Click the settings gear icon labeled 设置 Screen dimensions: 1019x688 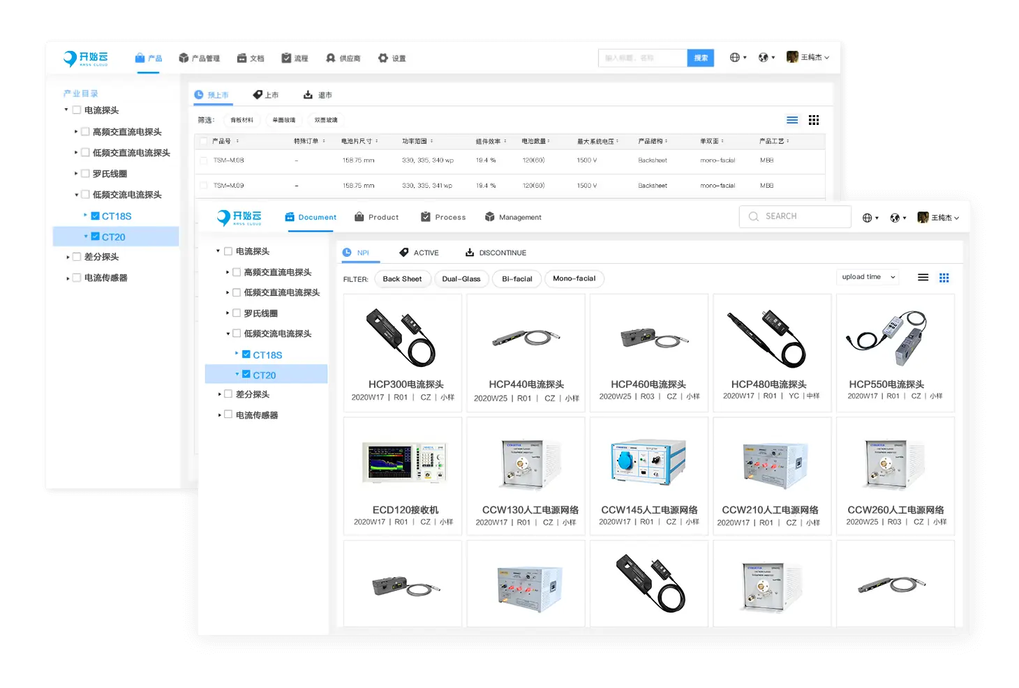pos(383,58)
